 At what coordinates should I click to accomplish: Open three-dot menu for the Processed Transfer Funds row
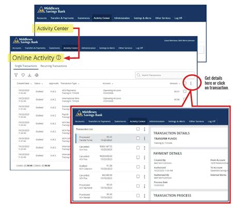[x=144, y=138]
